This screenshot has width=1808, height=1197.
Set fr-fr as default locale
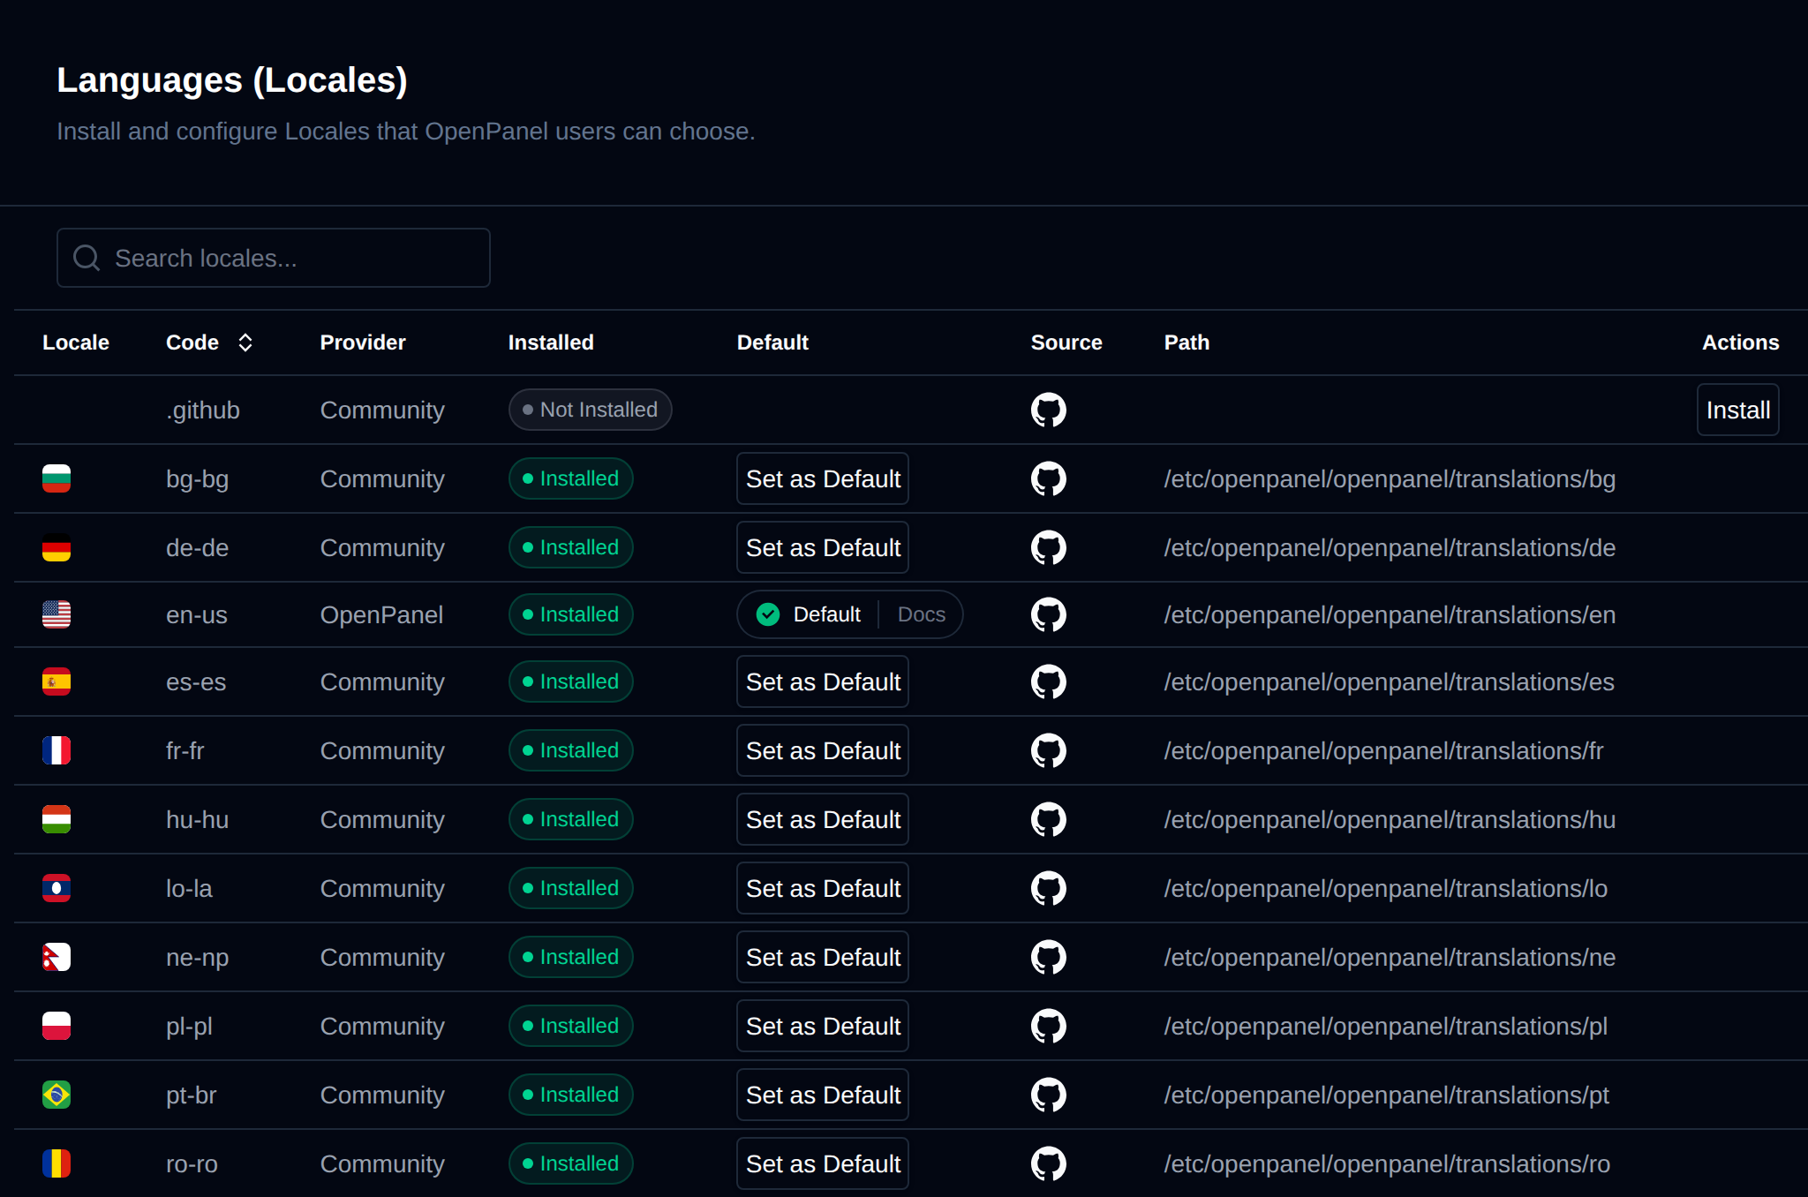(823, 750)
